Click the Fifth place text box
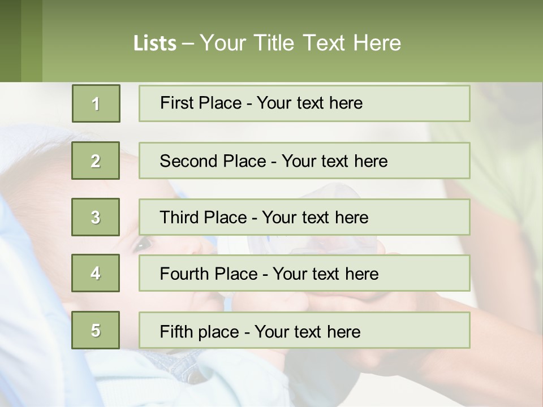The image size is (543, 407). click(x=304, y=331)
